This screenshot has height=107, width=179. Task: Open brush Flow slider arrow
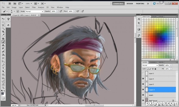point(74,11)
